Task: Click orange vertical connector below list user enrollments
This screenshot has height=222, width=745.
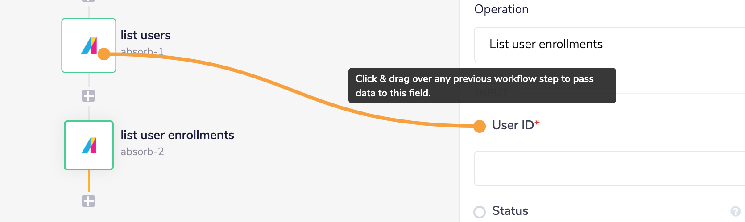Action: [89, 182]
